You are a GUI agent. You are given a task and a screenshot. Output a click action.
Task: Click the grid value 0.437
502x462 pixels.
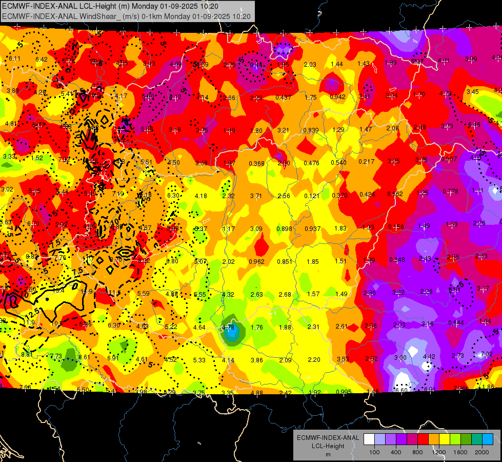[284, 97]
